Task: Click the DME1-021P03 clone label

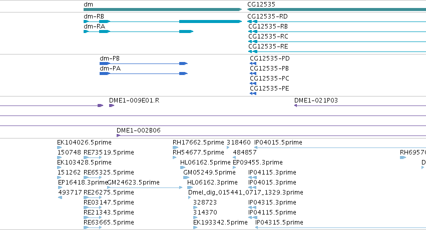Action: [x=316, y=100]
